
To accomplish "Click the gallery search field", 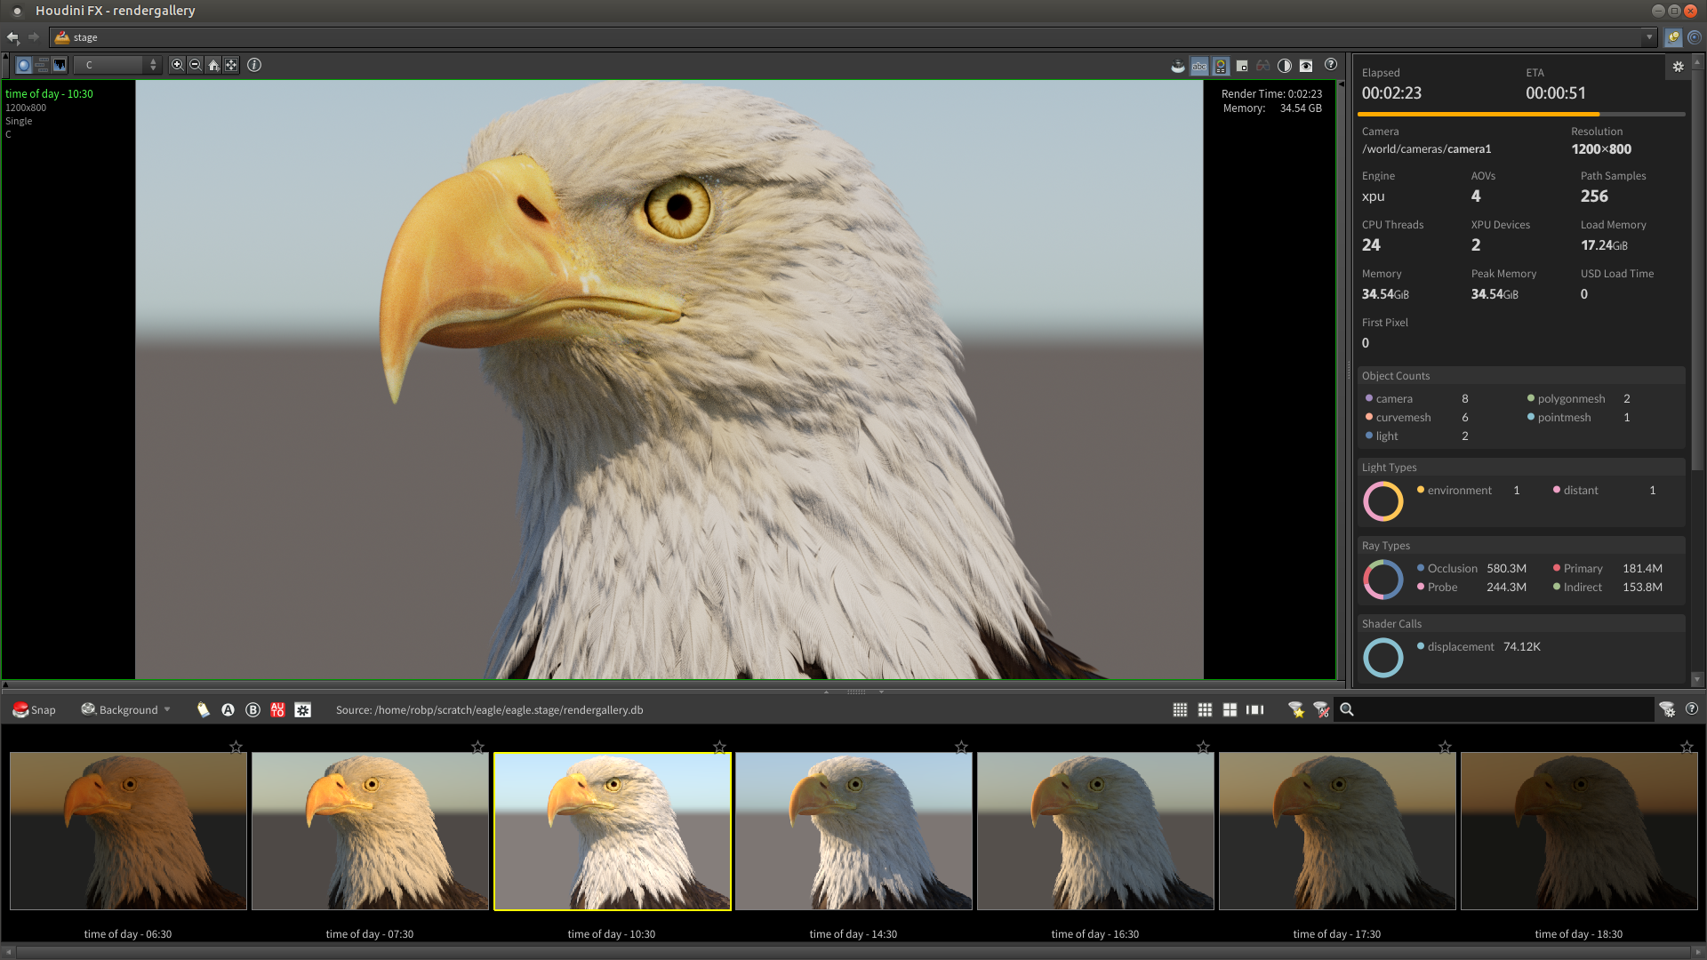I will pyautogui.click(x=1503, y=709).
